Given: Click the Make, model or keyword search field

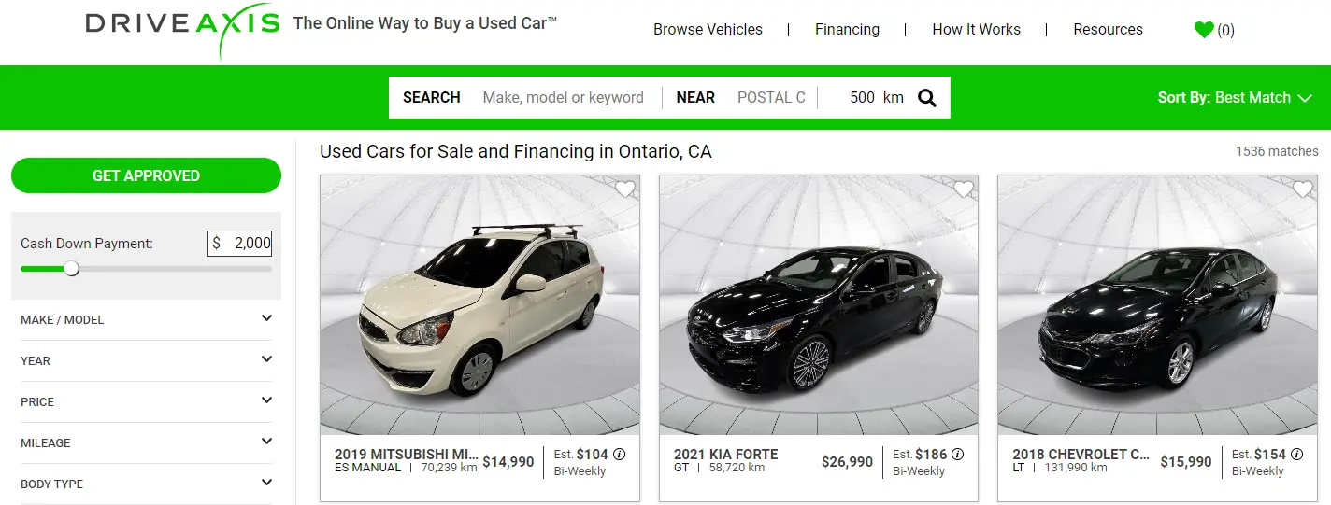Looking at the screenshot, I should 563,98.
